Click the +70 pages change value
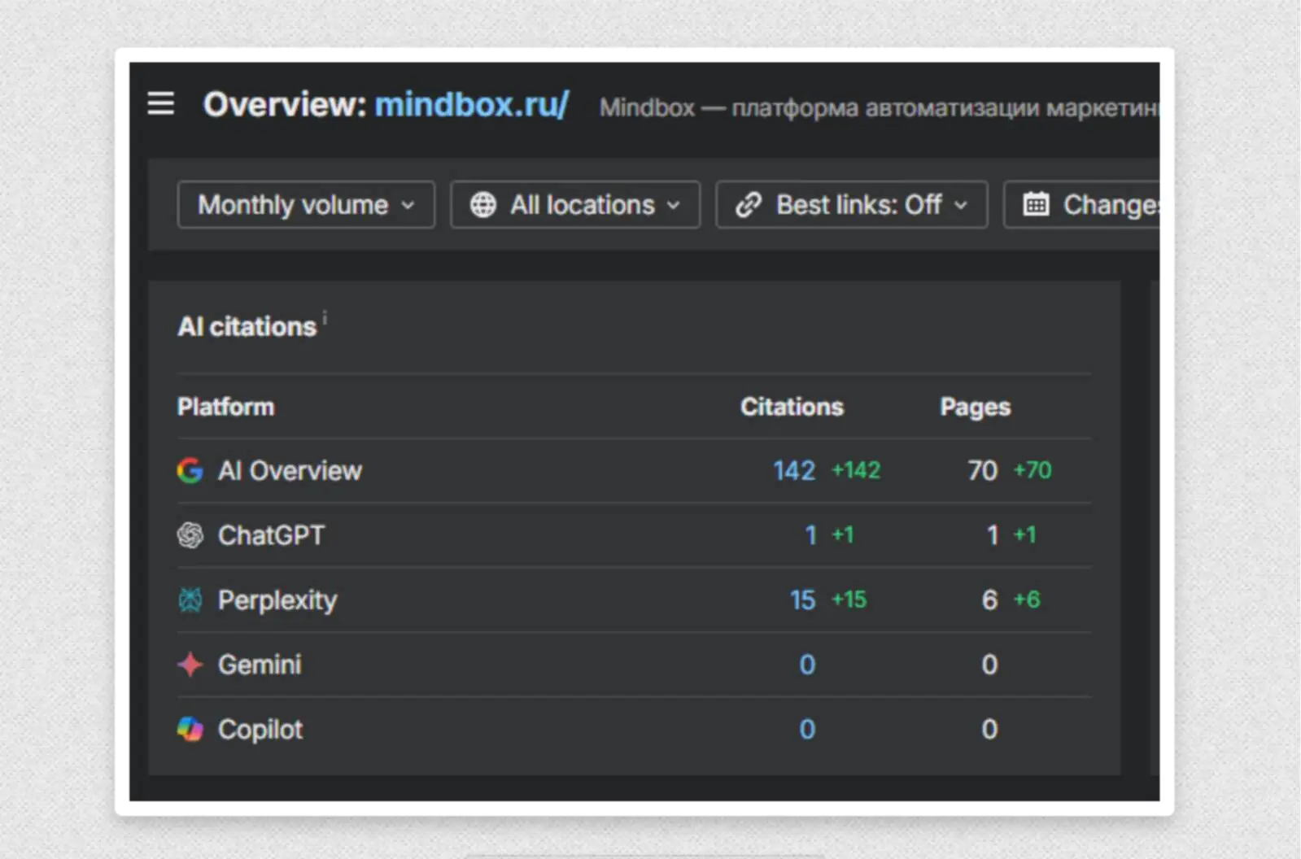 pos(1033,470)
